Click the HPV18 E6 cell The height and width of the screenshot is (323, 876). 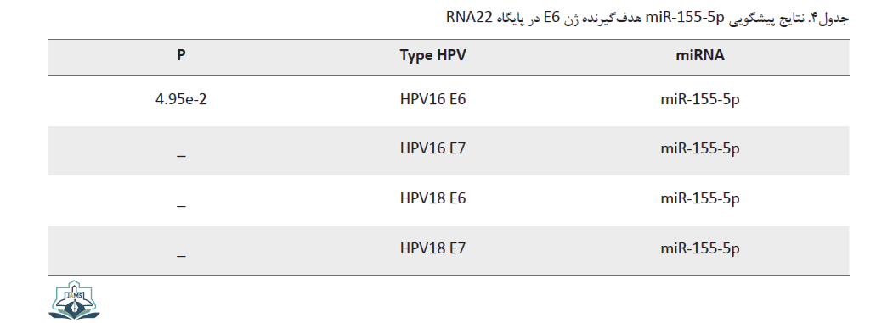coord(432,198)
